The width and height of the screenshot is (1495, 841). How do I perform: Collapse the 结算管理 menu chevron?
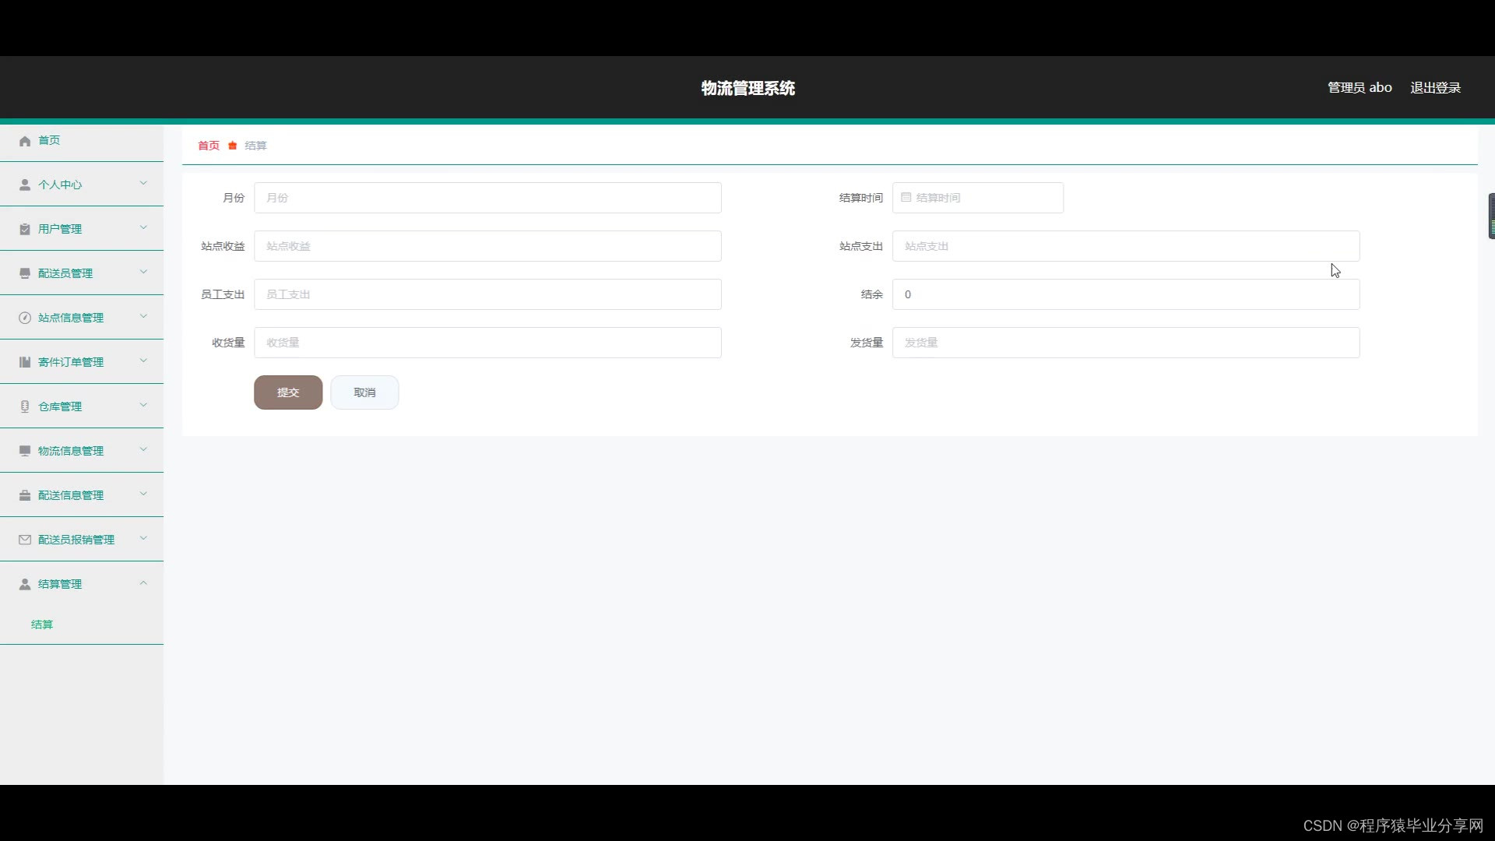[x=143, y=583]
